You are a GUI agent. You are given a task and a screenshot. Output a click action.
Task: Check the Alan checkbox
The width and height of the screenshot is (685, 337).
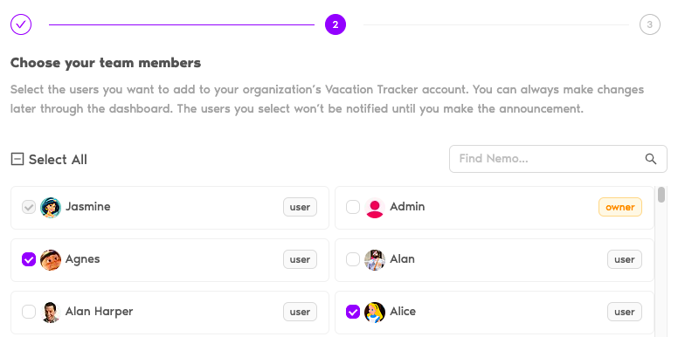[x=353, y=260]
